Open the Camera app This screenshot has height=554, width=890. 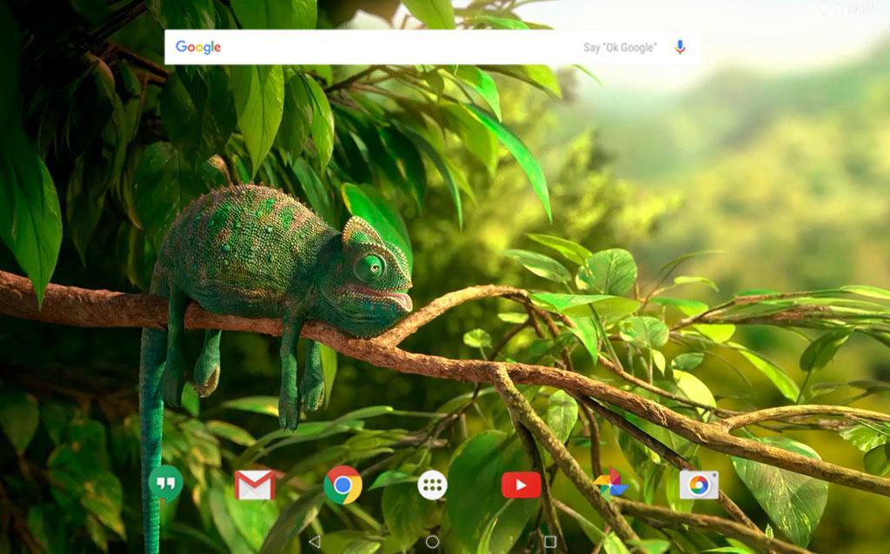coord(699,485)
